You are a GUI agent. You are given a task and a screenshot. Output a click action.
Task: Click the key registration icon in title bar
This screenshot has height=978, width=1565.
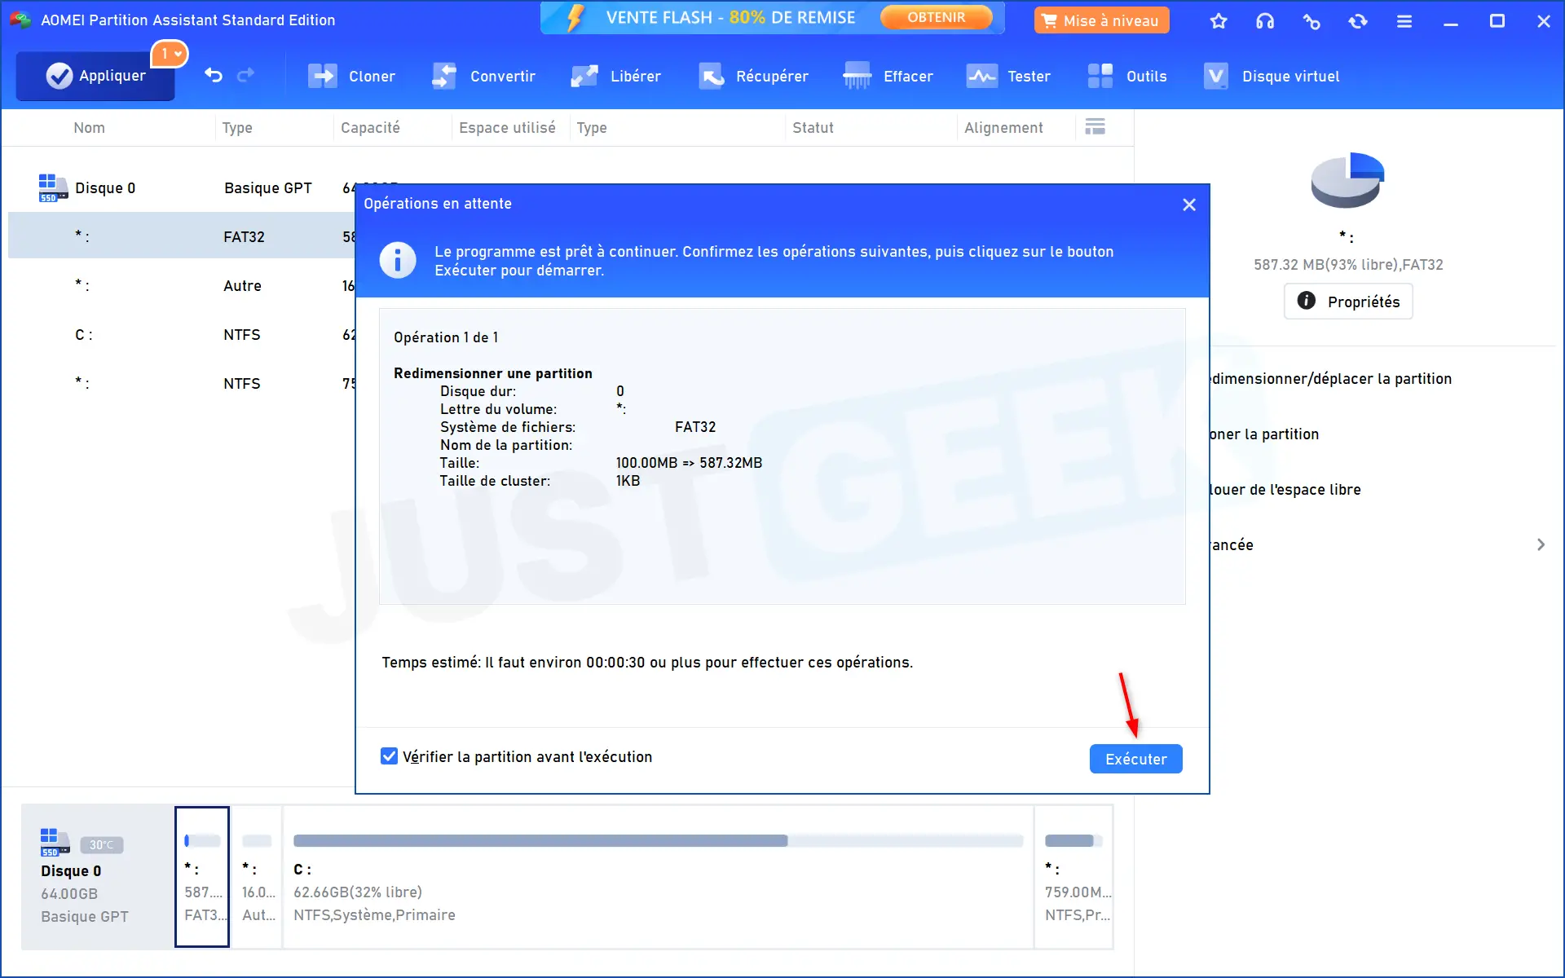(x=1312, y=21)
